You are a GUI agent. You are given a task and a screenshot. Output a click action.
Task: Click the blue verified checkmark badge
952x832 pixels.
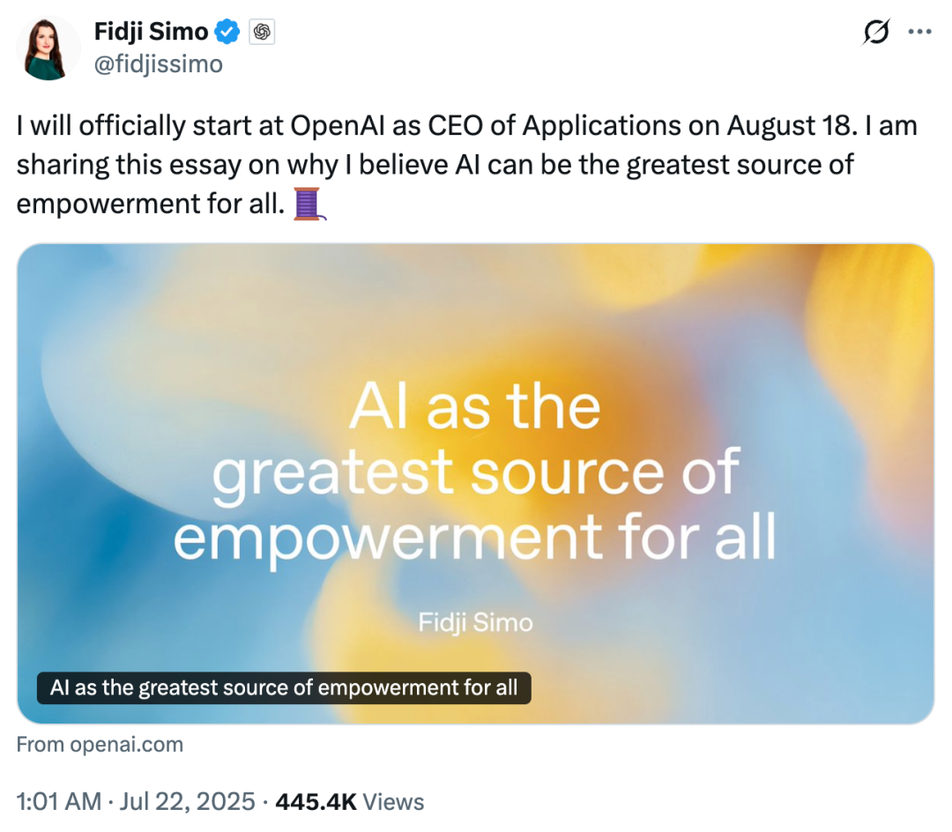227,32
